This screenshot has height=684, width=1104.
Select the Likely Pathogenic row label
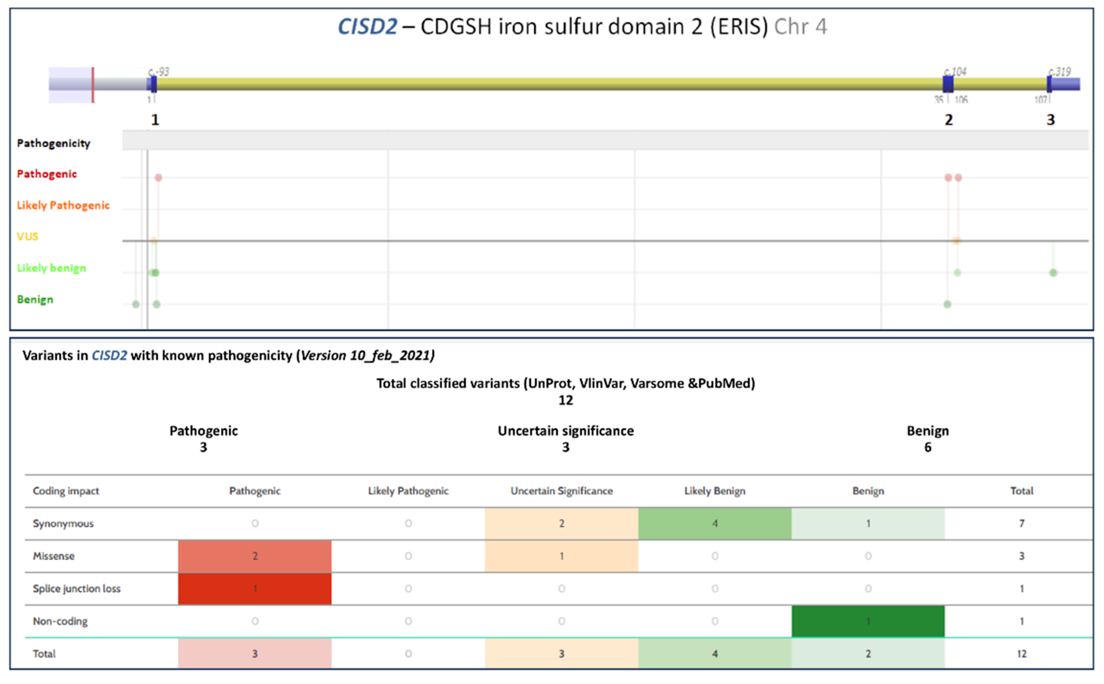click(x=63, y=205)
